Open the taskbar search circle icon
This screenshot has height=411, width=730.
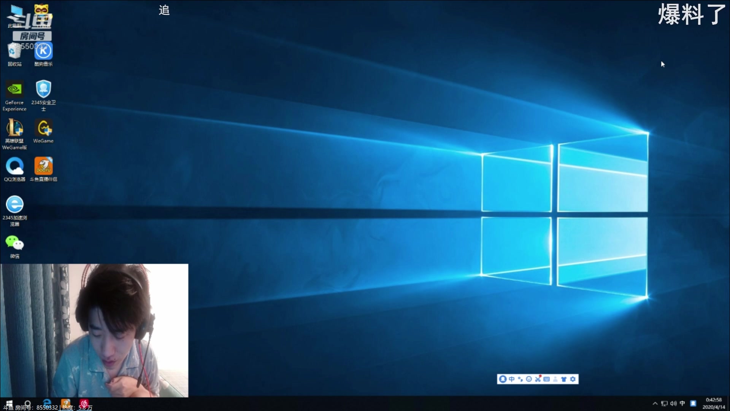coord(27,403)
